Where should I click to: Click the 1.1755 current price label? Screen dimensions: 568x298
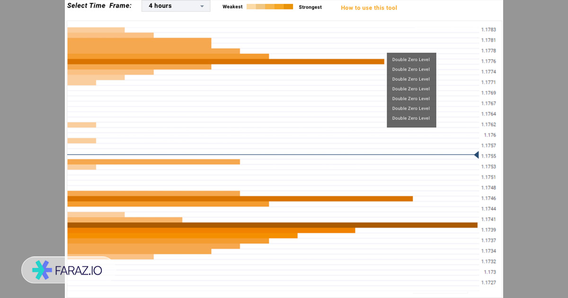point(488,156)
